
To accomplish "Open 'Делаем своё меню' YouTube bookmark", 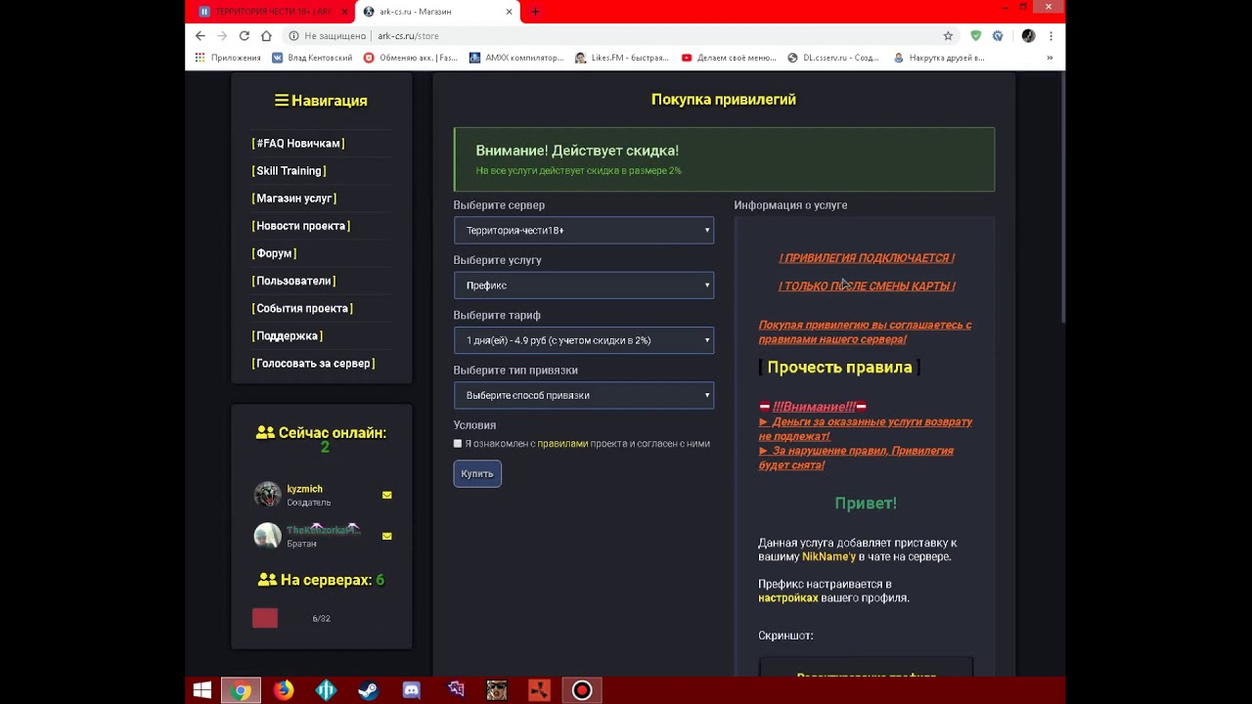I will tap(729, 58).
